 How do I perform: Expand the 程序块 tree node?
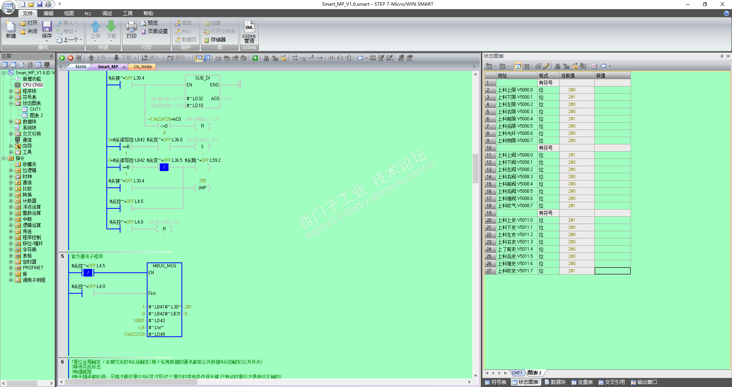click(11, 91)
